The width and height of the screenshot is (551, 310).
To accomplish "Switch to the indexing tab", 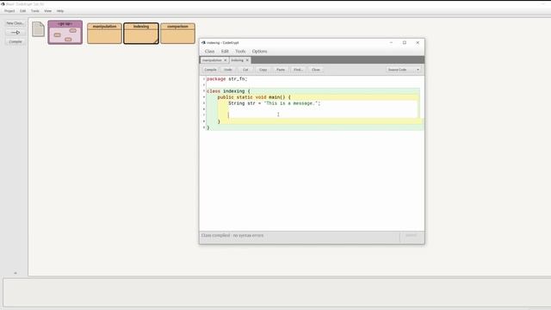I will coord(238,60).
